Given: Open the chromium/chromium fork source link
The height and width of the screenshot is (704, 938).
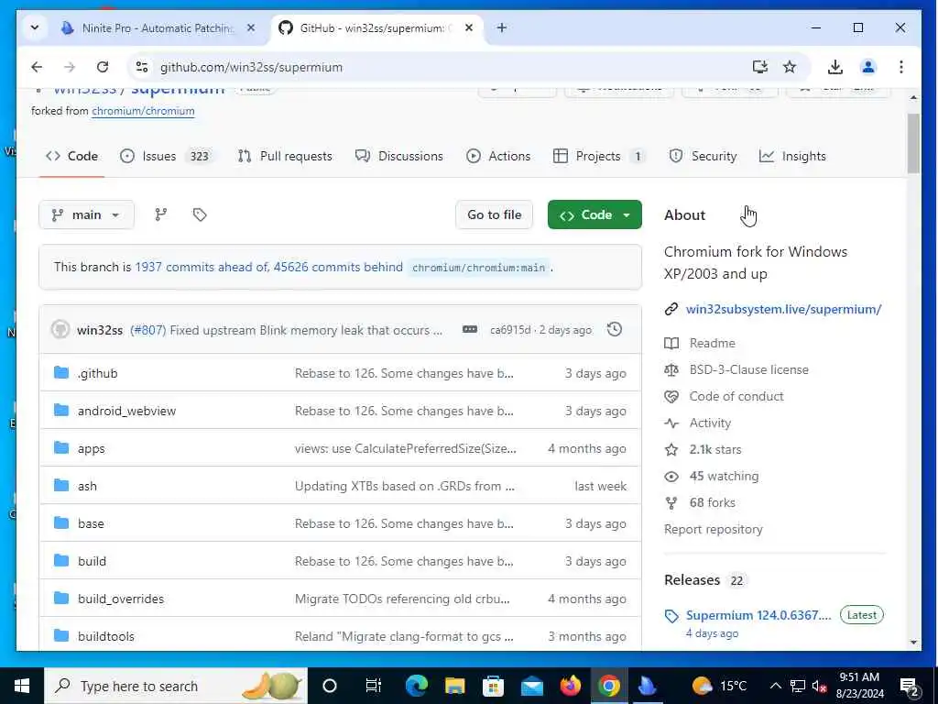Looking at the screenshot, I should [143, 111].
